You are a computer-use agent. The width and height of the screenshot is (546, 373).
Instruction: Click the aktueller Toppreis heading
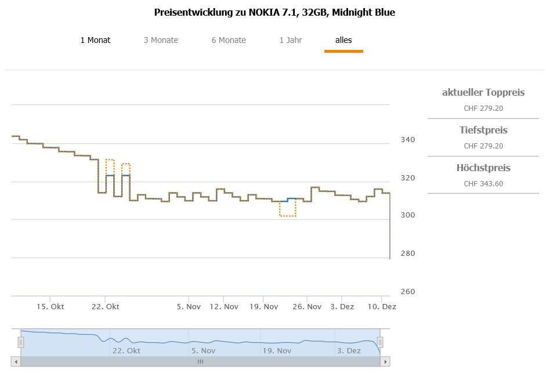point(483,92)
